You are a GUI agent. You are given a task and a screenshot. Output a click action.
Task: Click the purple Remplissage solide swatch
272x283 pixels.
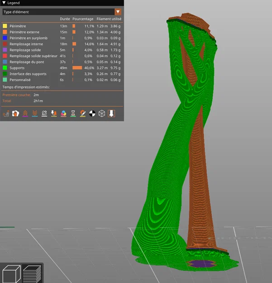[5, 50]
